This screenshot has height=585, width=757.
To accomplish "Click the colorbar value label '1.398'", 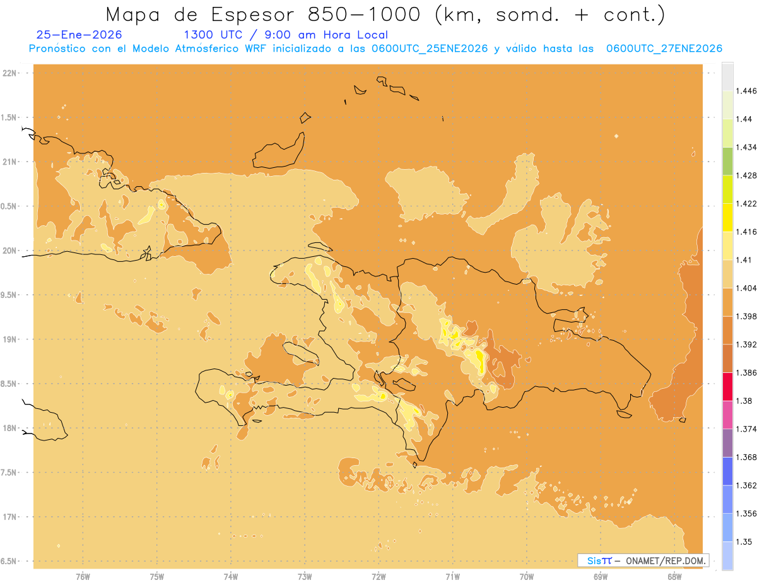I will (747, 316).
